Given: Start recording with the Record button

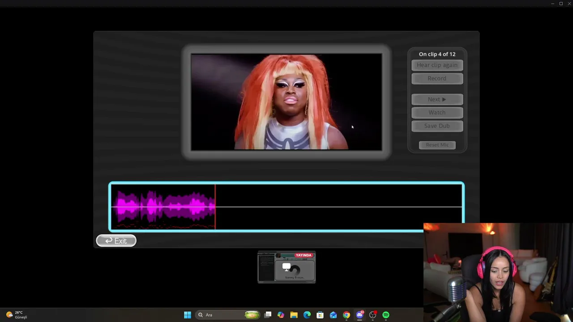Looking at the screenshot, I should 437,78.
